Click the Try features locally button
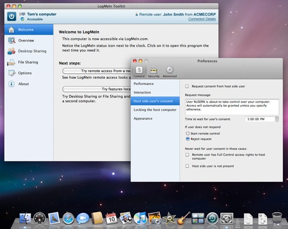288x229 pixels. pos(96,89)
